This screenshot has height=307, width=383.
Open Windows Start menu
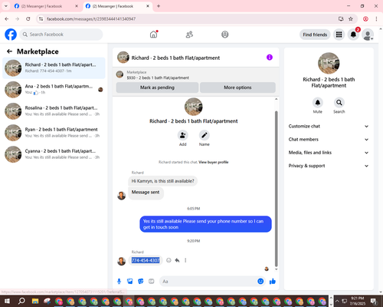pyautogui.click(x=7, y=301)
